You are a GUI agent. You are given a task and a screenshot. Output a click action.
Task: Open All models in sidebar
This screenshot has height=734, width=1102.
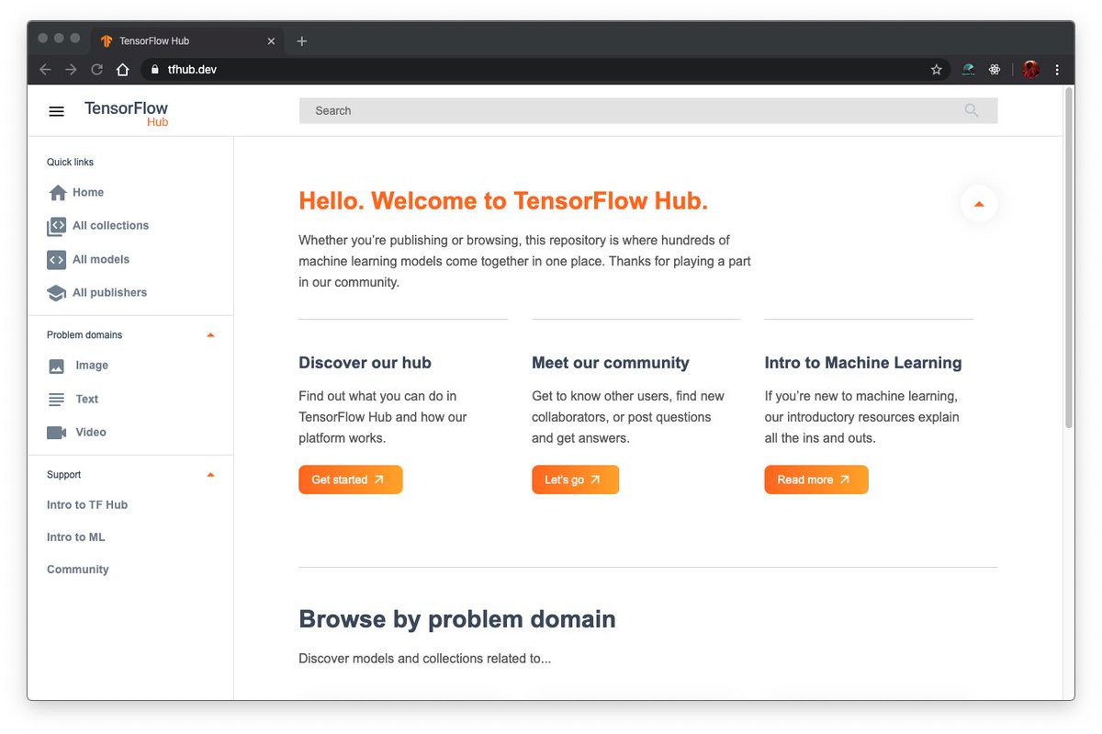coord(101,260)
